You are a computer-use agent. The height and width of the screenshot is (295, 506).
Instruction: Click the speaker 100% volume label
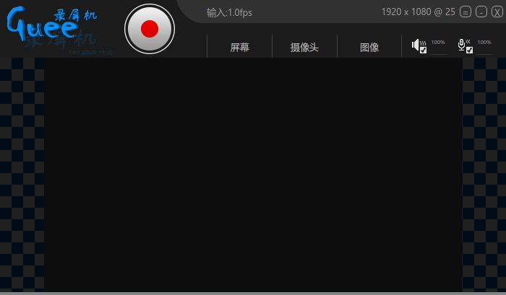click(x=438, y=42)
